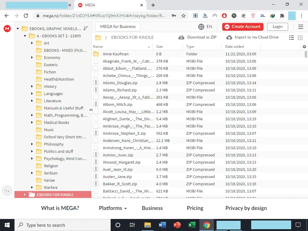Open the hamburger menu in MEGA header
Screen dimensions: 308x231
click(301, 27)
